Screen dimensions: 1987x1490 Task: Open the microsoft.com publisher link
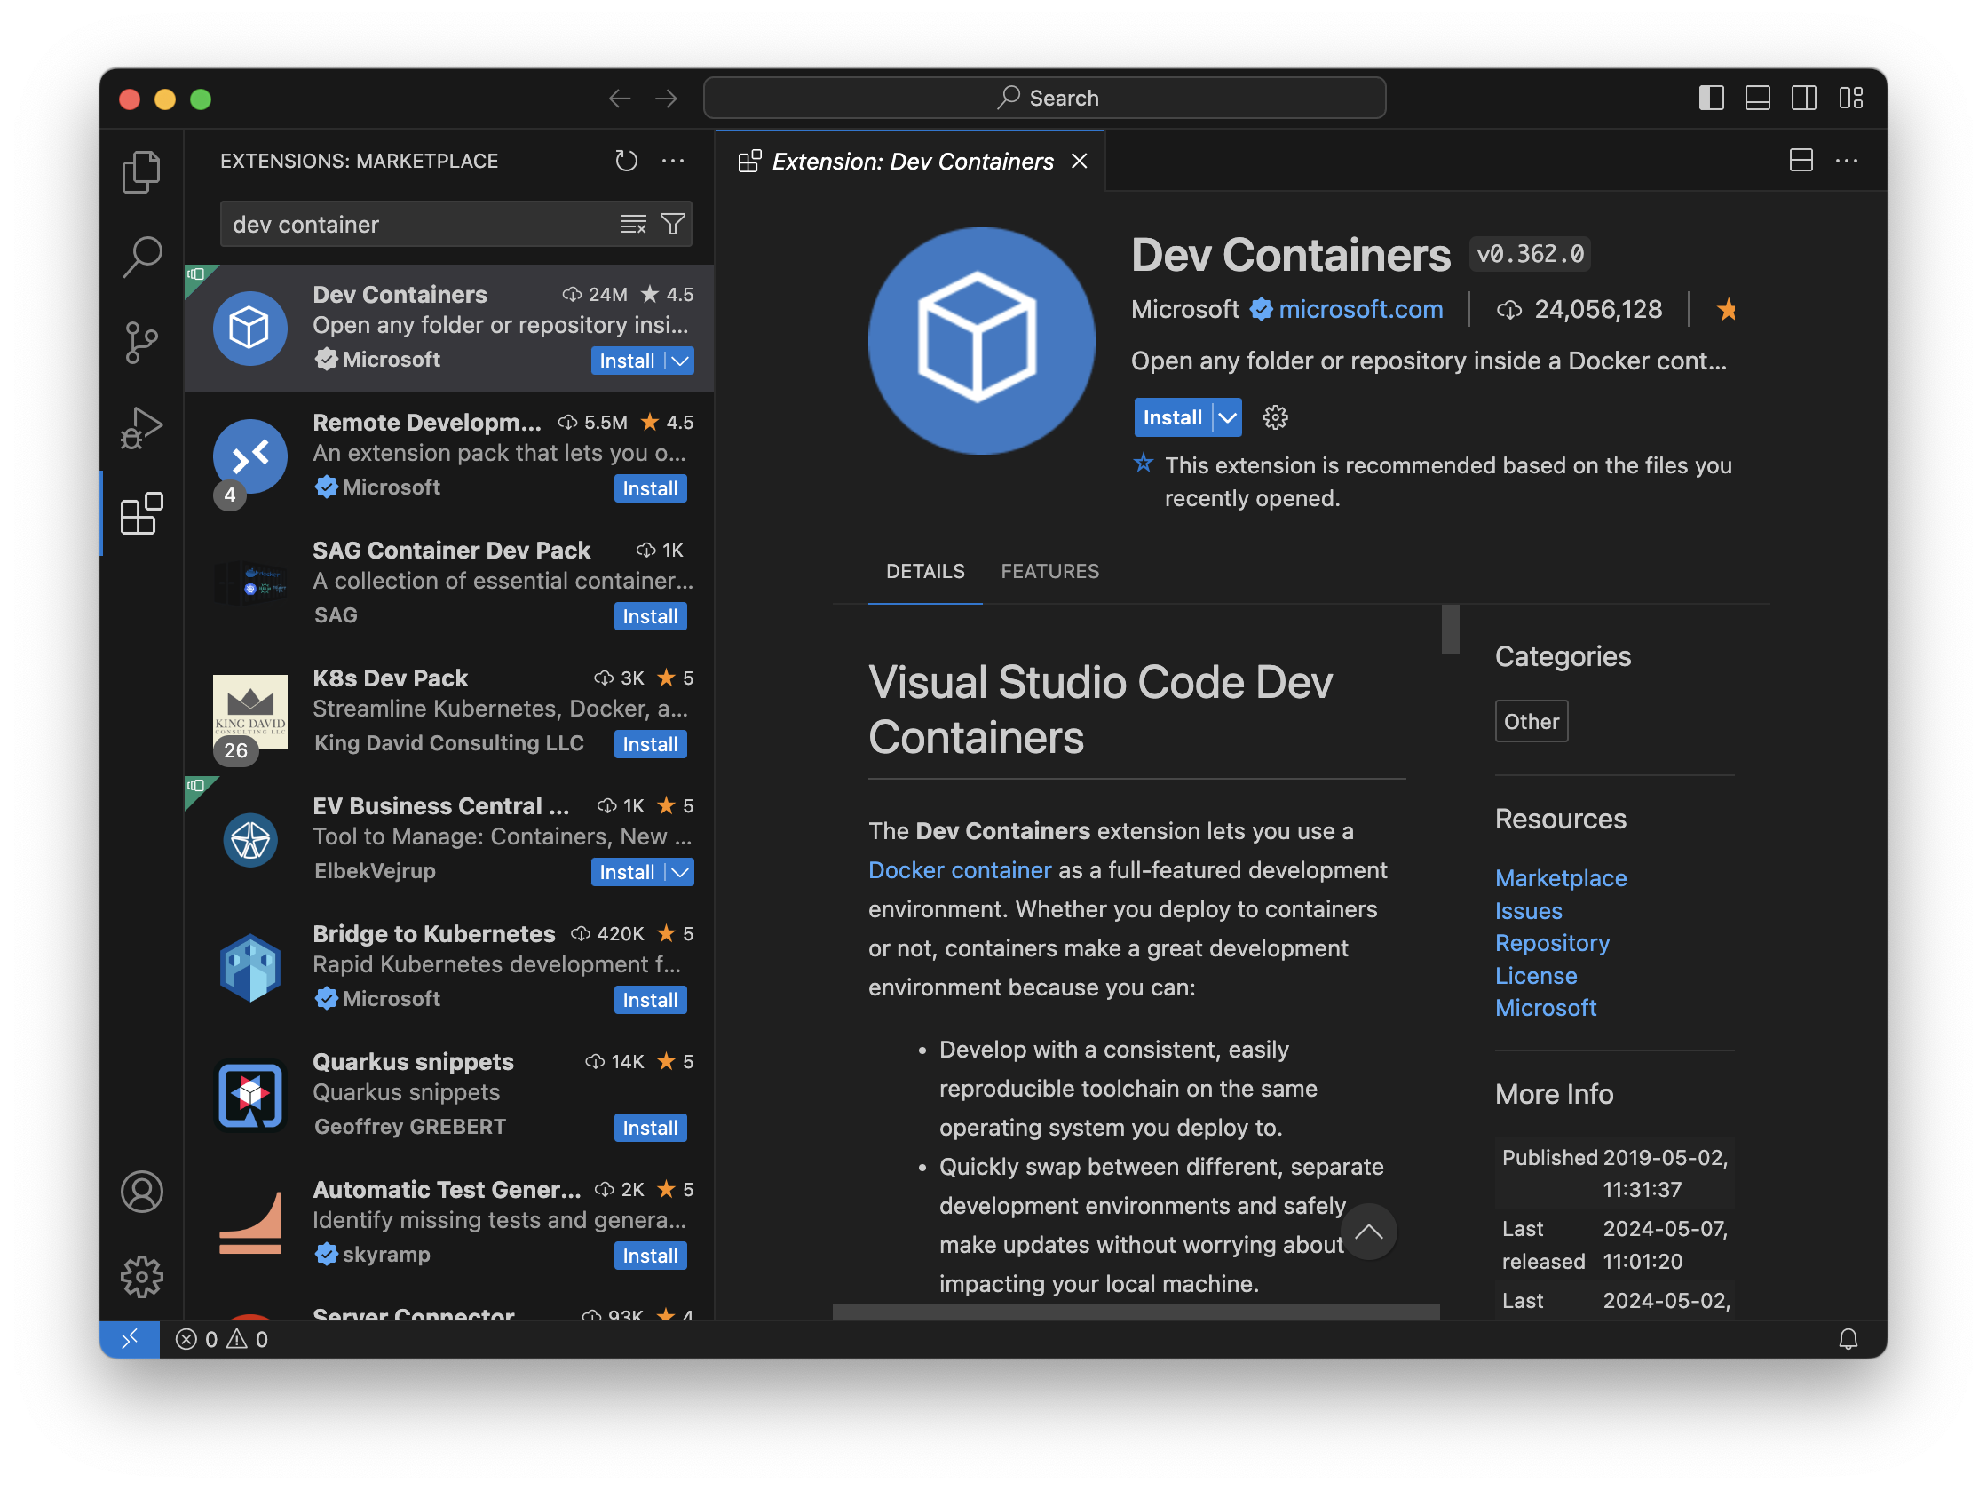(1361, 310)
